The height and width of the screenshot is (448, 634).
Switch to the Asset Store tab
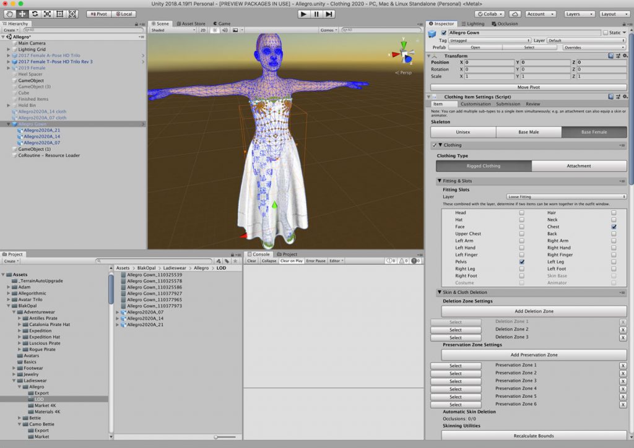pyautogui.click(x=191, y=24)
